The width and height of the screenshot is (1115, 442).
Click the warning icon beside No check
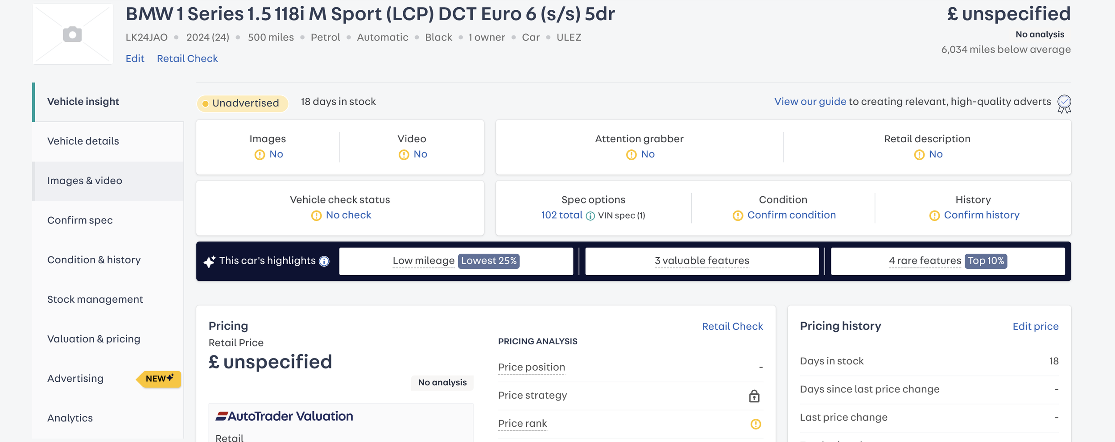coord(316,216)
